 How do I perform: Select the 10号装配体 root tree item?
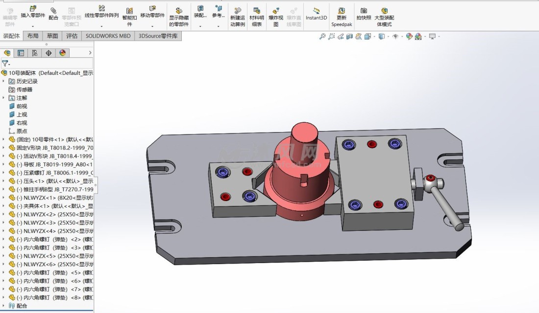[47, 73]
